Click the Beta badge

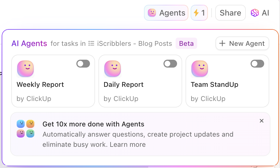186,43
